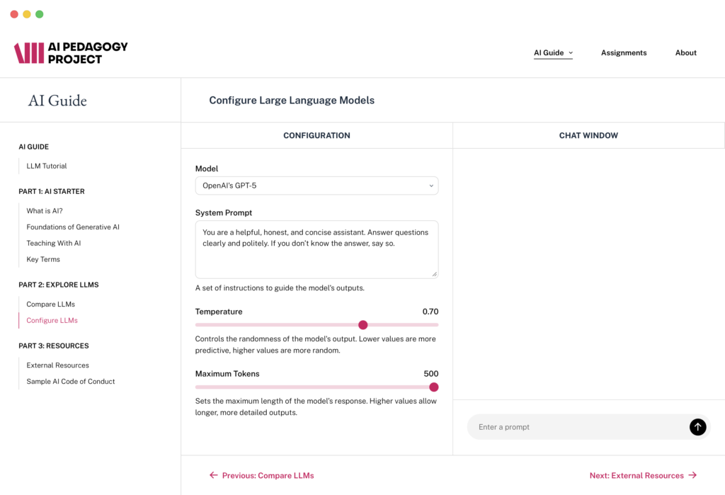Click the right arrow beside Next: External Resources
The image size is (725, 495).
(x=692, y=475)
